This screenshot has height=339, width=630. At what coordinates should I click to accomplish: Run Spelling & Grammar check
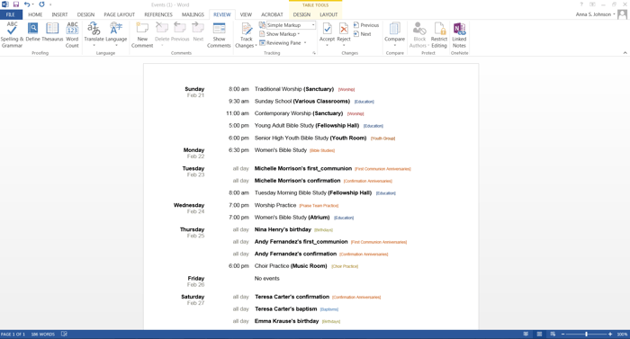(x=12, y=35)
